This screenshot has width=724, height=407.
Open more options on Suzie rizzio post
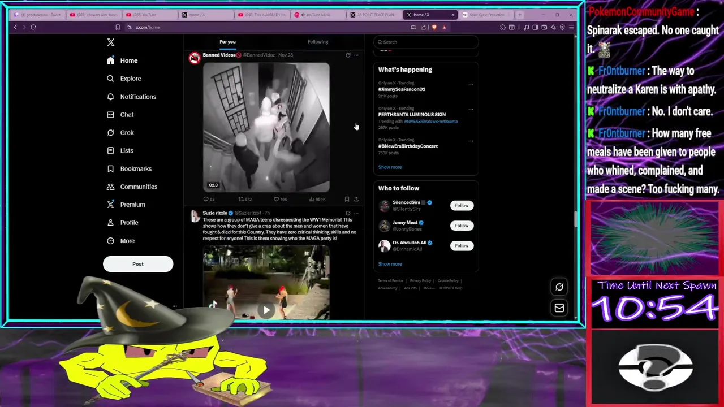tap(356, 213)
